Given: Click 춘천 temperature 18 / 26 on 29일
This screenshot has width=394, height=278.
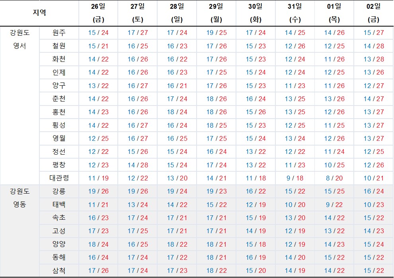Looking at the screenshot, I should coord(217,99).
